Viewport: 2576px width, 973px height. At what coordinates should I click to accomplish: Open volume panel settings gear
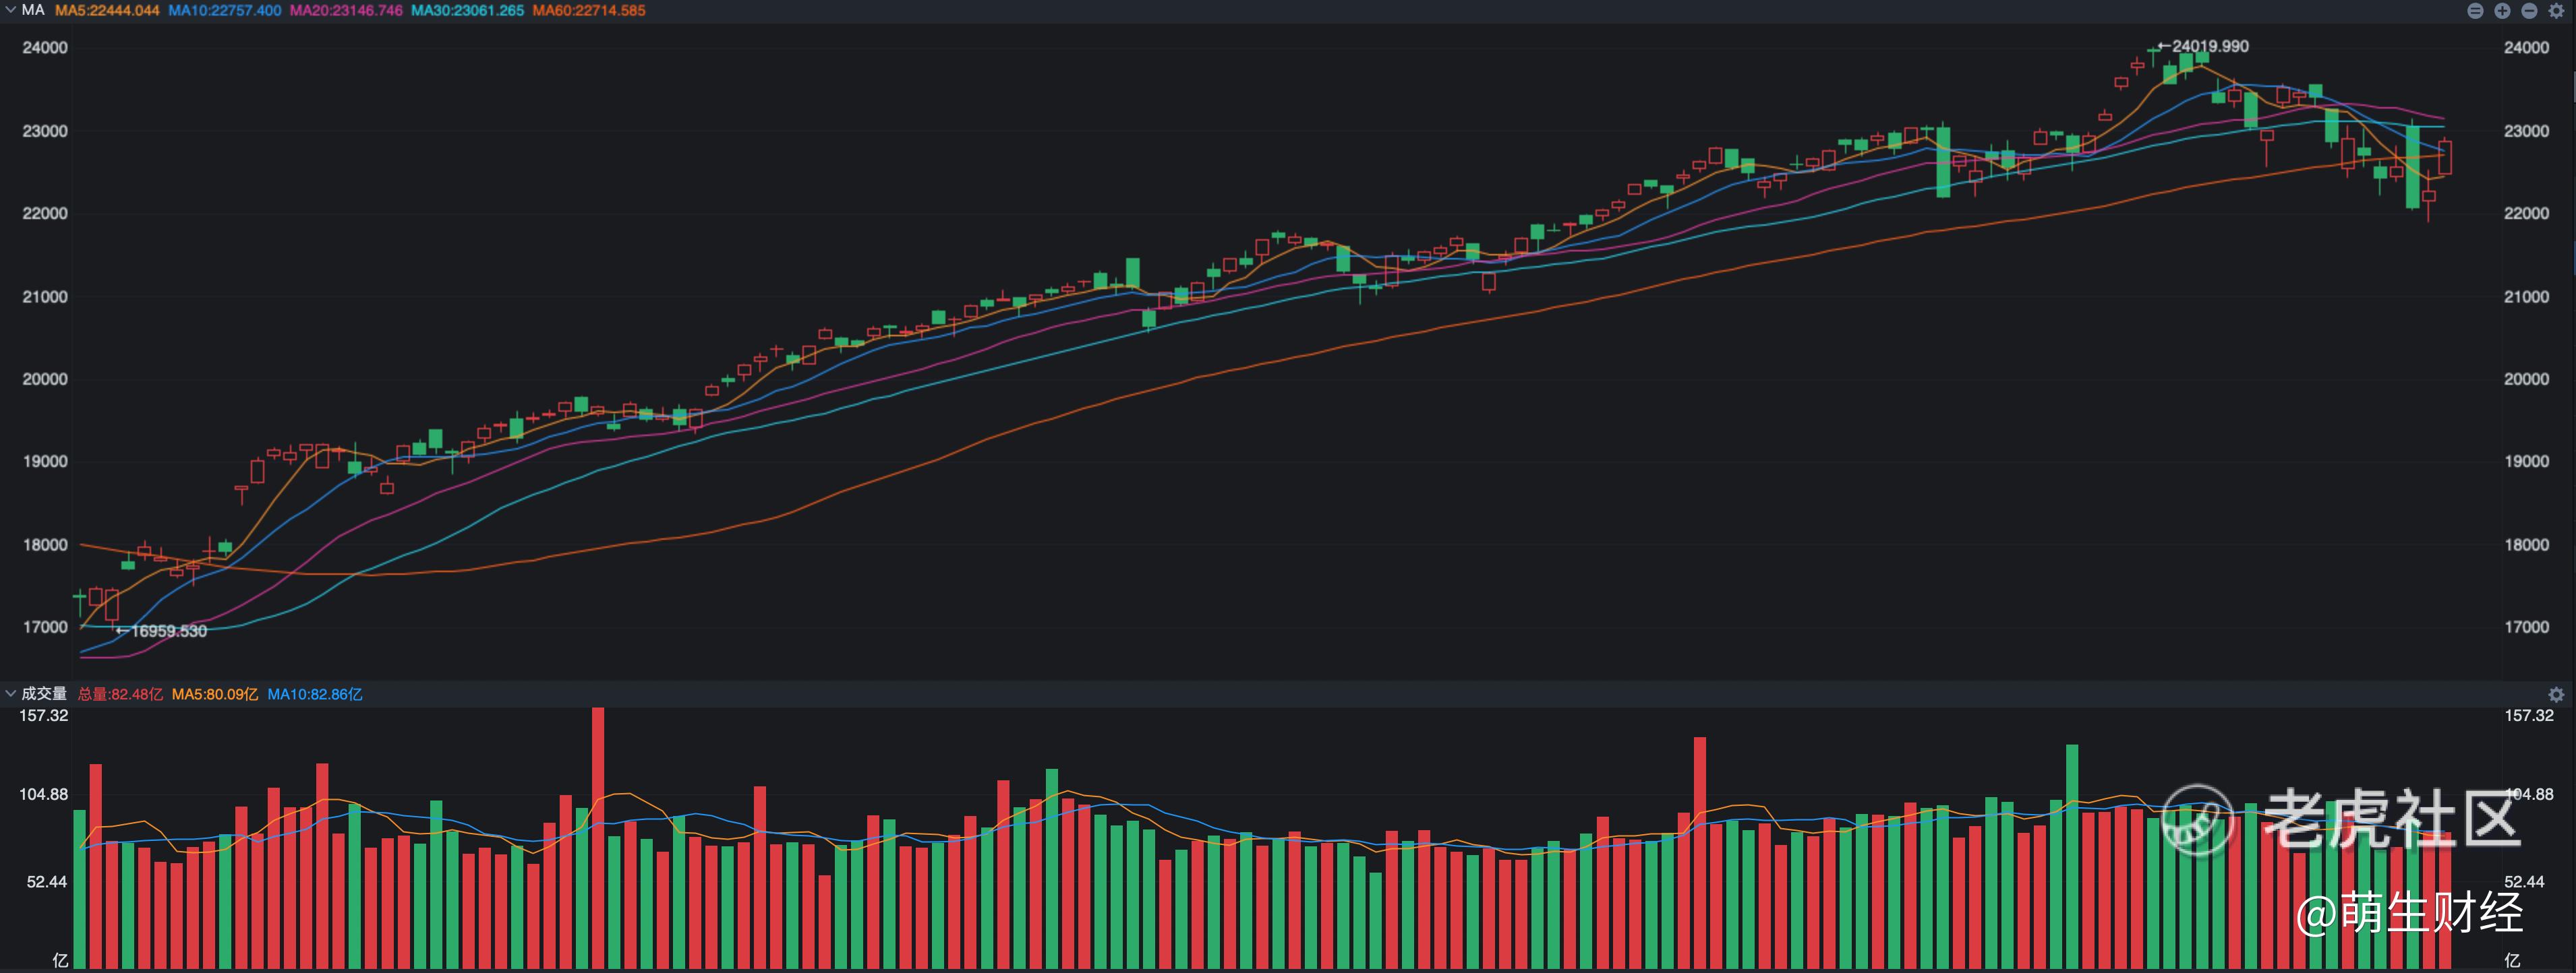(2556, 694)
